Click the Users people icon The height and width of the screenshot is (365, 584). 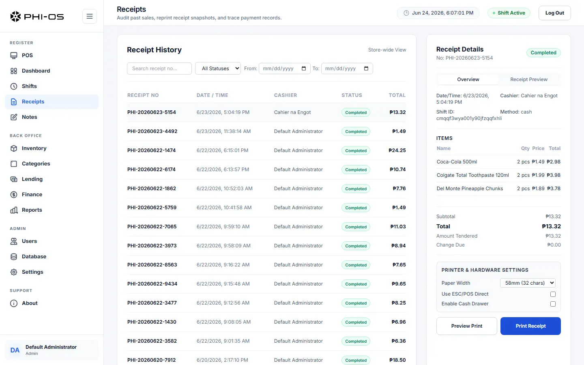coord(14,241)
